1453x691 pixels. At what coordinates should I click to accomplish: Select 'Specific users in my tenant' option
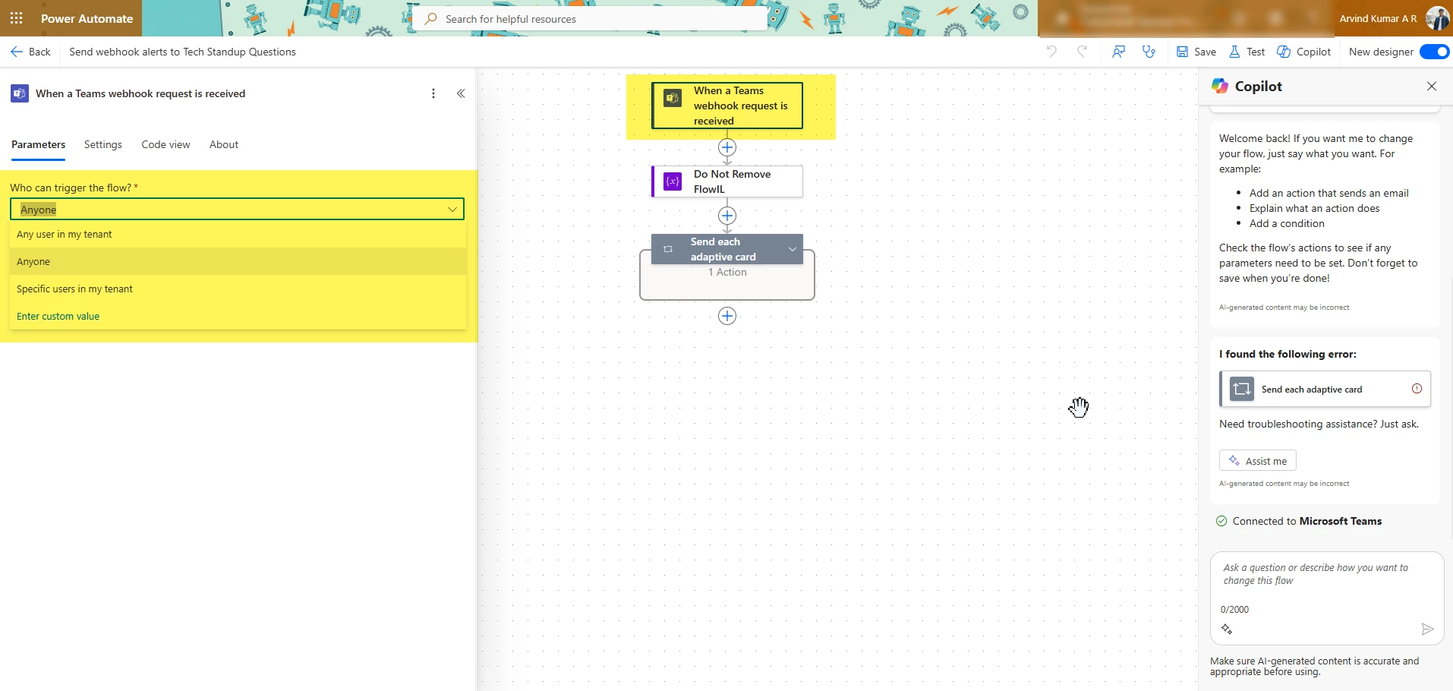click(238, 289)
